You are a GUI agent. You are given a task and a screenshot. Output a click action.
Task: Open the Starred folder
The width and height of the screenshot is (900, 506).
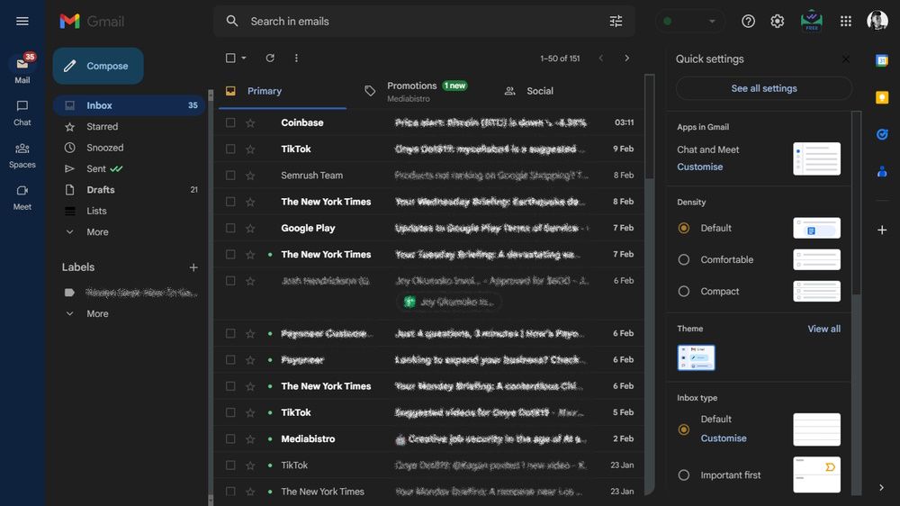[x=129, y=126]
